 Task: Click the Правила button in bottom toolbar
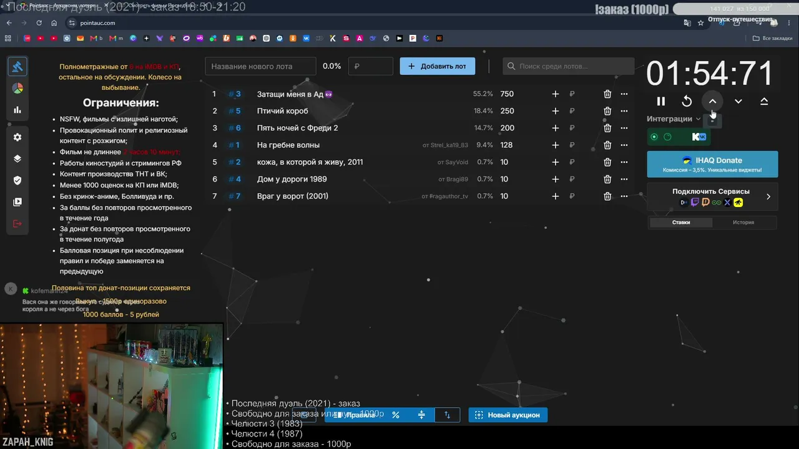coord(353,415)
